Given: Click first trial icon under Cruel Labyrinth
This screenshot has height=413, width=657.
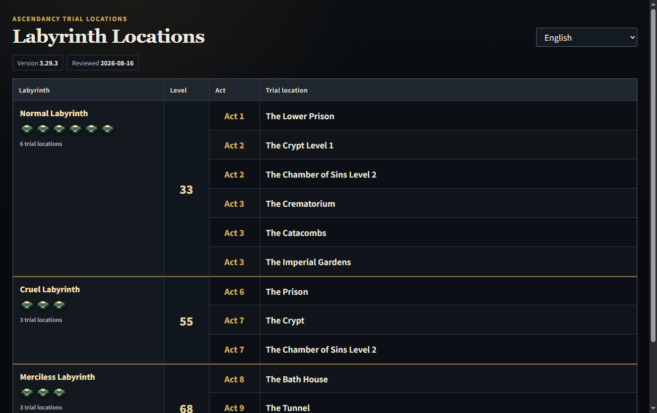Looking at the screenshot, I should coord(27,305).
